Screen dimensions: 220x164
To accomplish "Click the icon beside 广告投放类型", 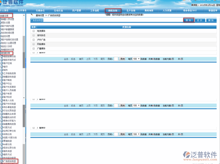I will point(2,161).
